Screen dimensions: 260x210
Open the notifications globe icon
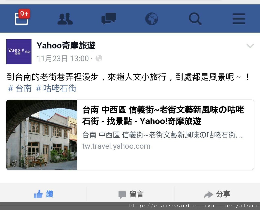point(152,19)
